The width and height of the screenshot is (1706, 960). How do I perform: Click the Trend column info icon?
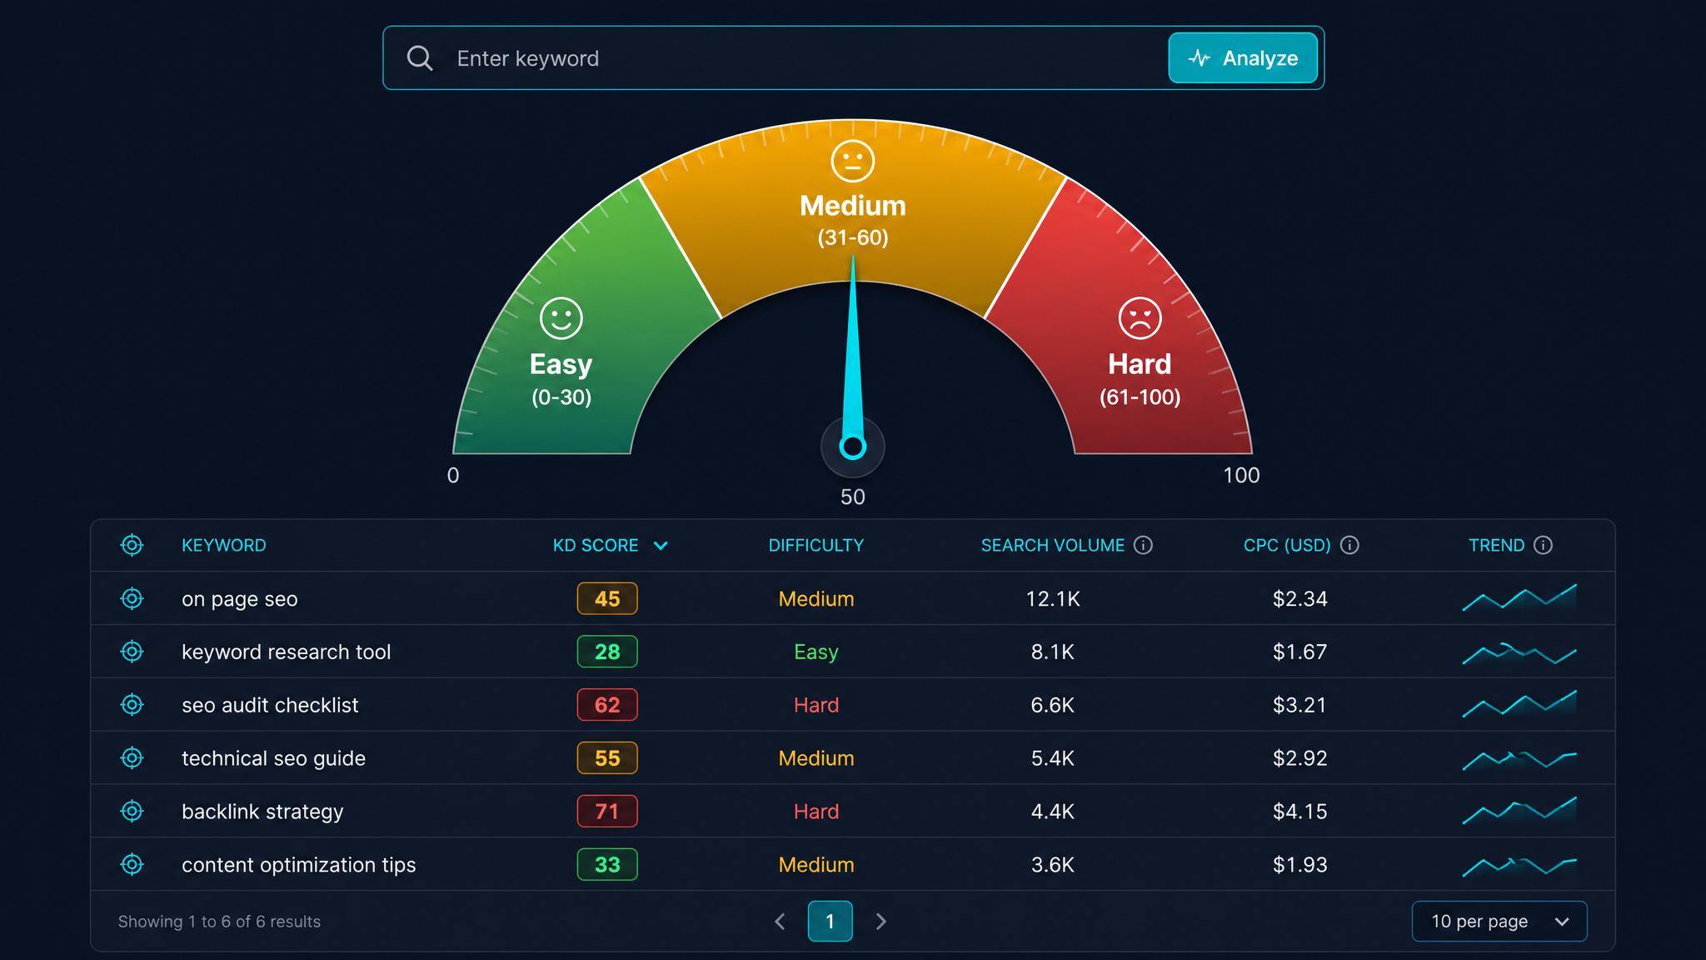point(1543,545)
